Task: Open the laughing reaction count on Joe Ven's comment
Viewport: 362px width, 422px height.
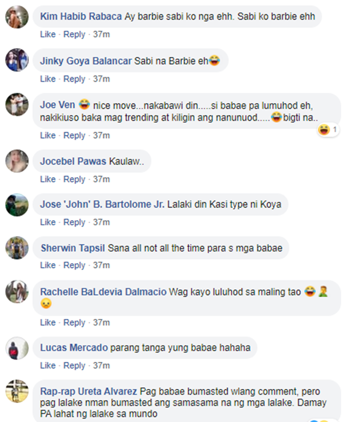Action: click(328, 130)
